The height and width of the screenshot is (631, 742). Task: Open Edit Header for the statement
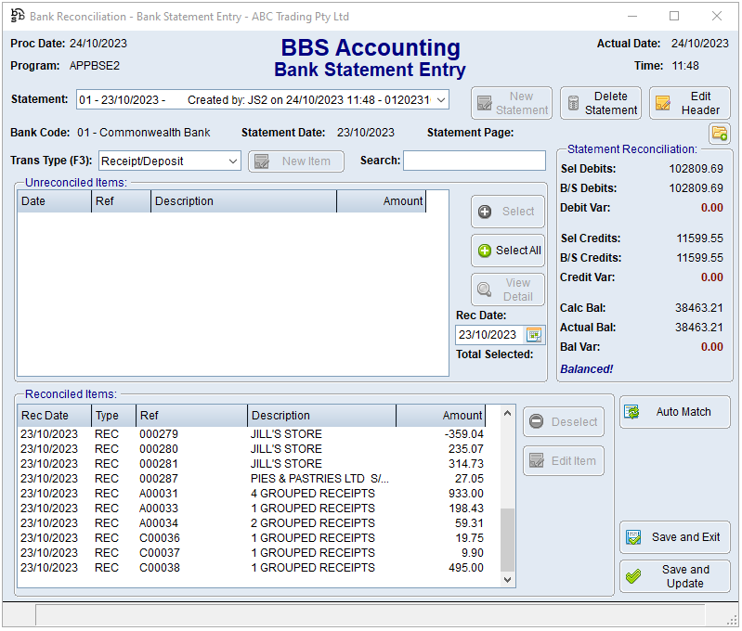click(x=689, y=103)
